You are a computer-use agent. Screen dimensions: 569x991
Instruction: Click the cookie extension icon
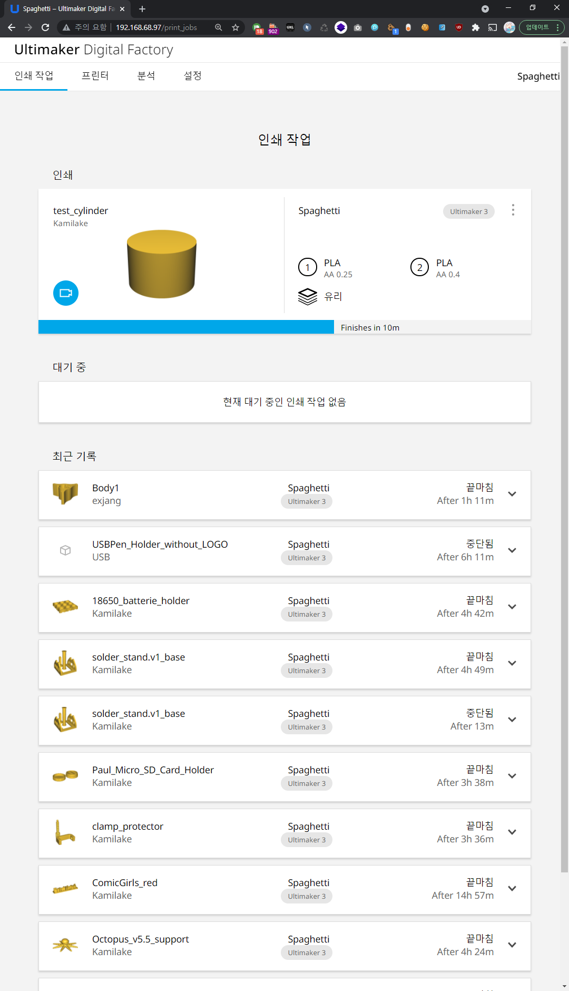(425, 27)
